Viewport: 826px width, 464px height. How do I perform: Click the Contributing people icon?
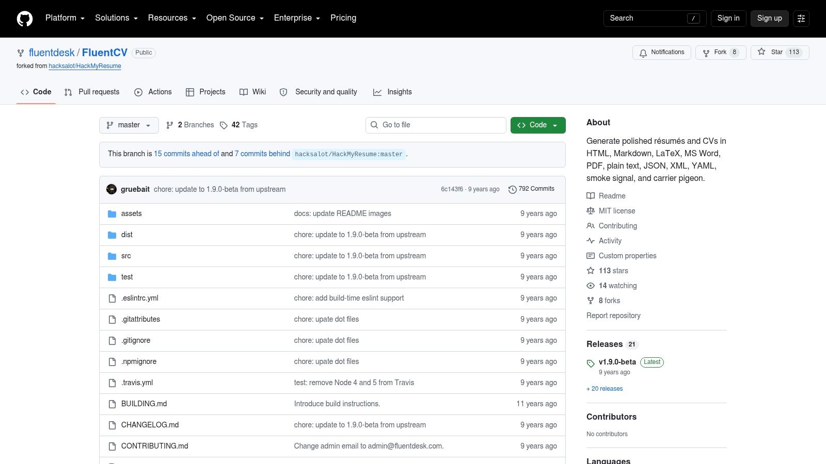point(591,226)
